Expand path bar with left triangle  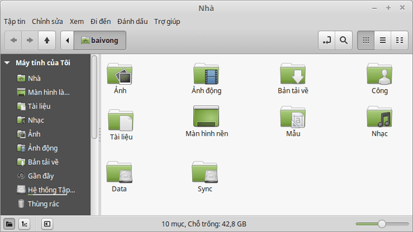[68, 40]
